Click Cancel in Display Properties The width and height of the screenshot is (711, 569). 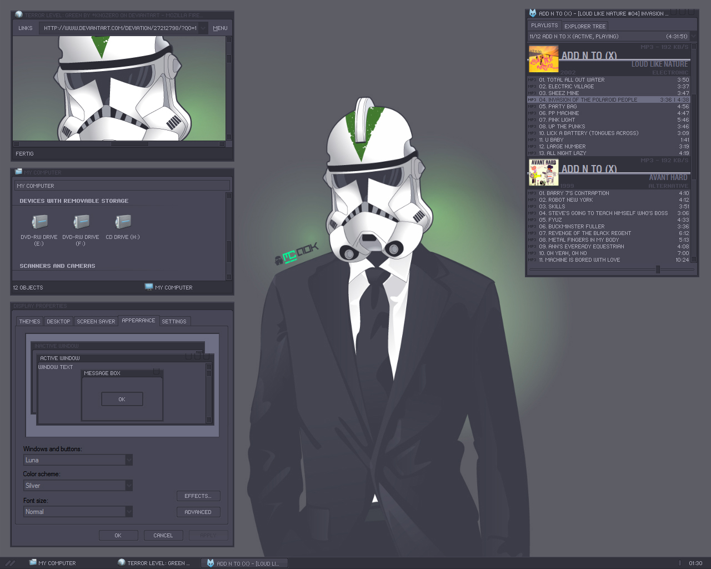tap(163, 535)
